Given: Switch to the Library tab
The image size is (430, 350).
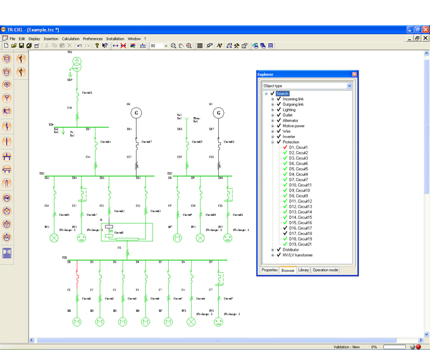Looking at the screenshot, I should click(304, 270).
